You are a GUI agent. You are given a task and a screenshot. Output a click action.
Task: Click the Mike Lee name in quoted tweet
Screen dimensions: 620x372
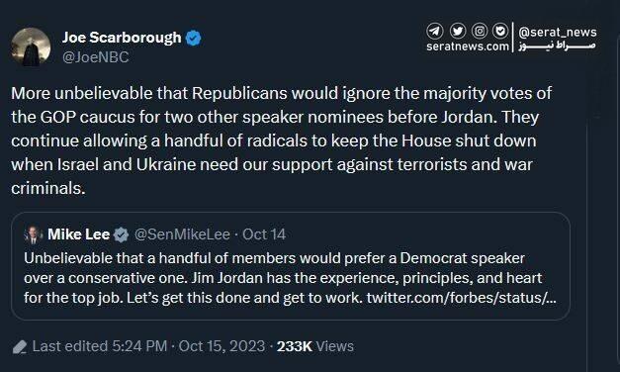point(78,234)
